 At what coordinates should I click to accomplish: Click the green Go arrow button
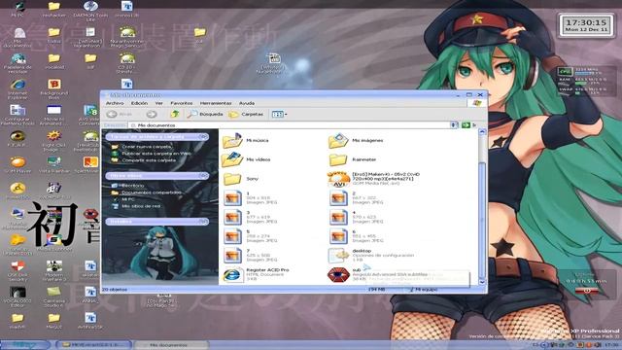[466, 125]
